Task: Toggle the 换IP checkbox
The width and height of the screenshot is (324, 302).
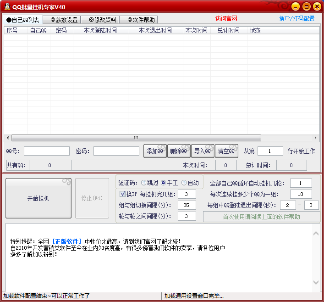Action: point(122,194)
